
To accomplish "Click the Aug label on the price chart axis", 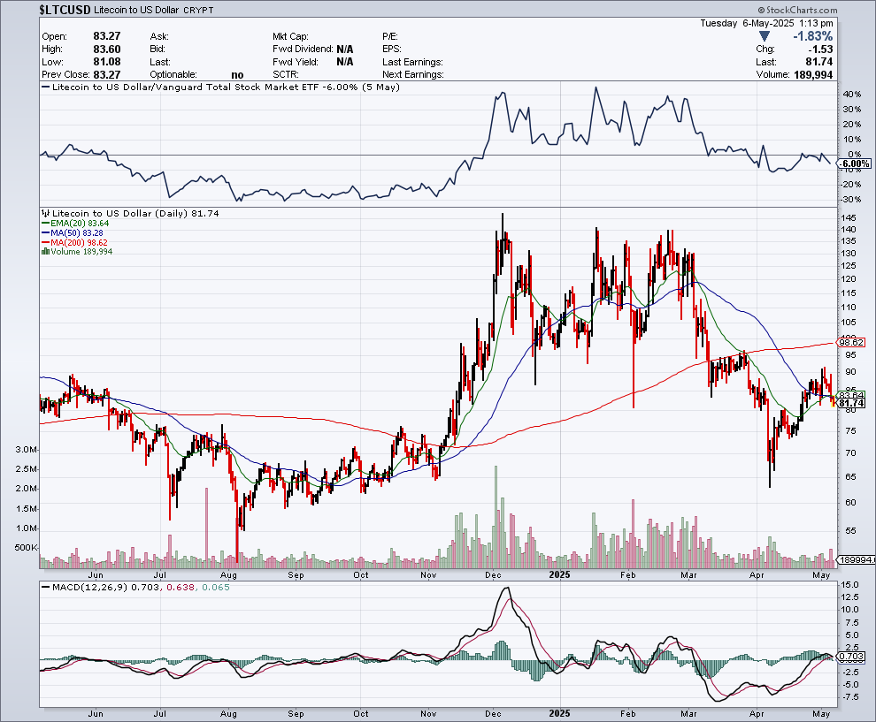I will (x=228, y=574).
